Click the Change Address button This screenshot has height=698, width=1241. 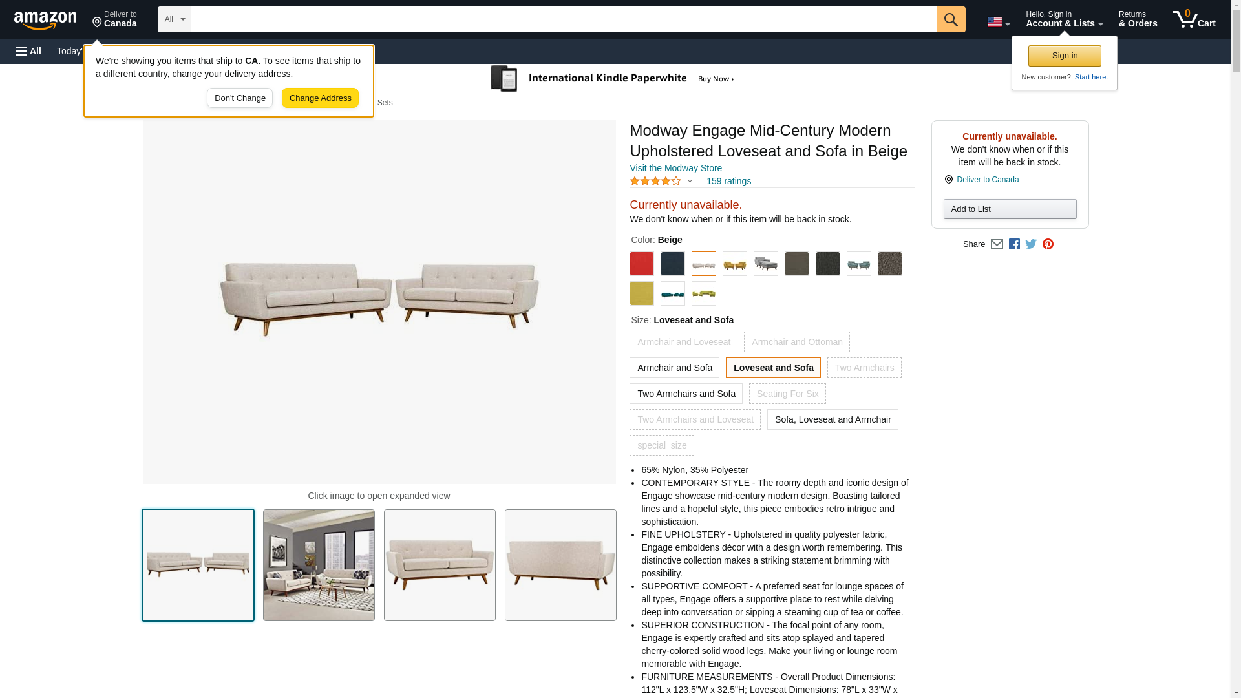[x=320, y=98]
